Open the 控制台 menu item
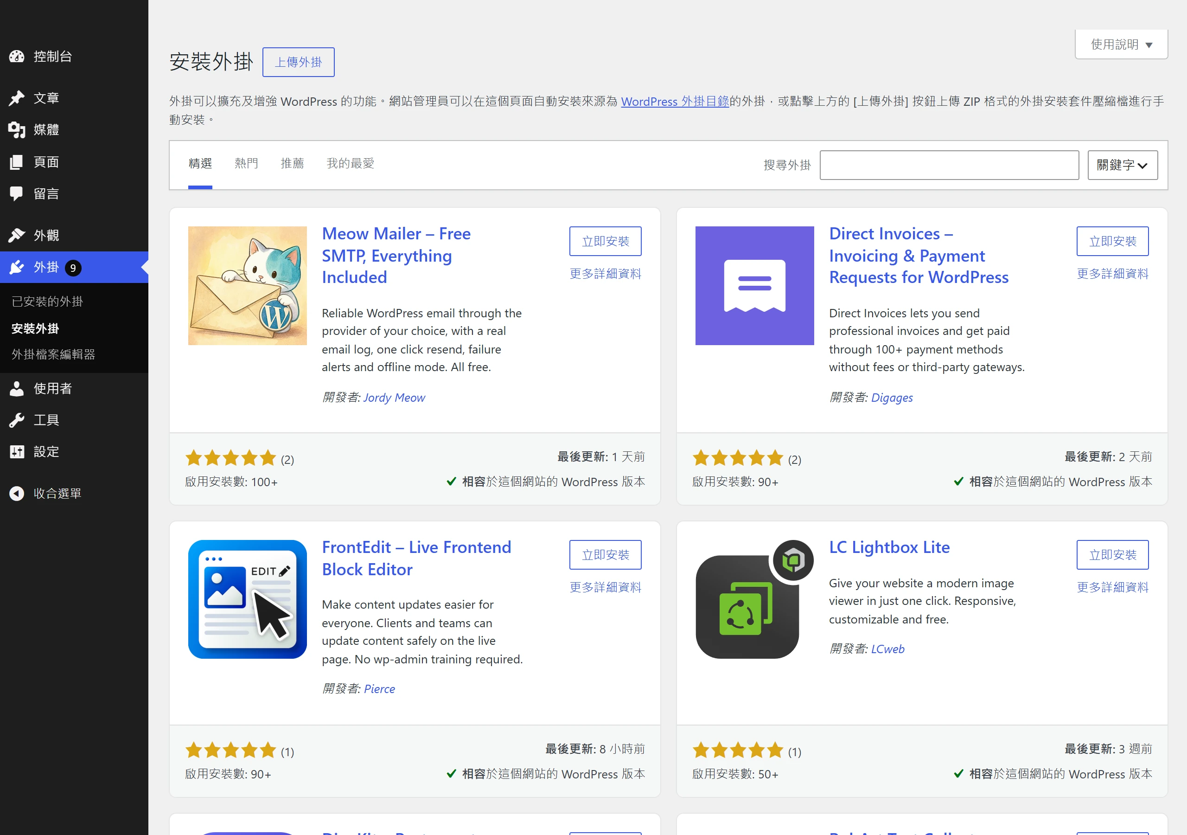The width and height of the screenshot is (1187, 835). pos(74,57)
